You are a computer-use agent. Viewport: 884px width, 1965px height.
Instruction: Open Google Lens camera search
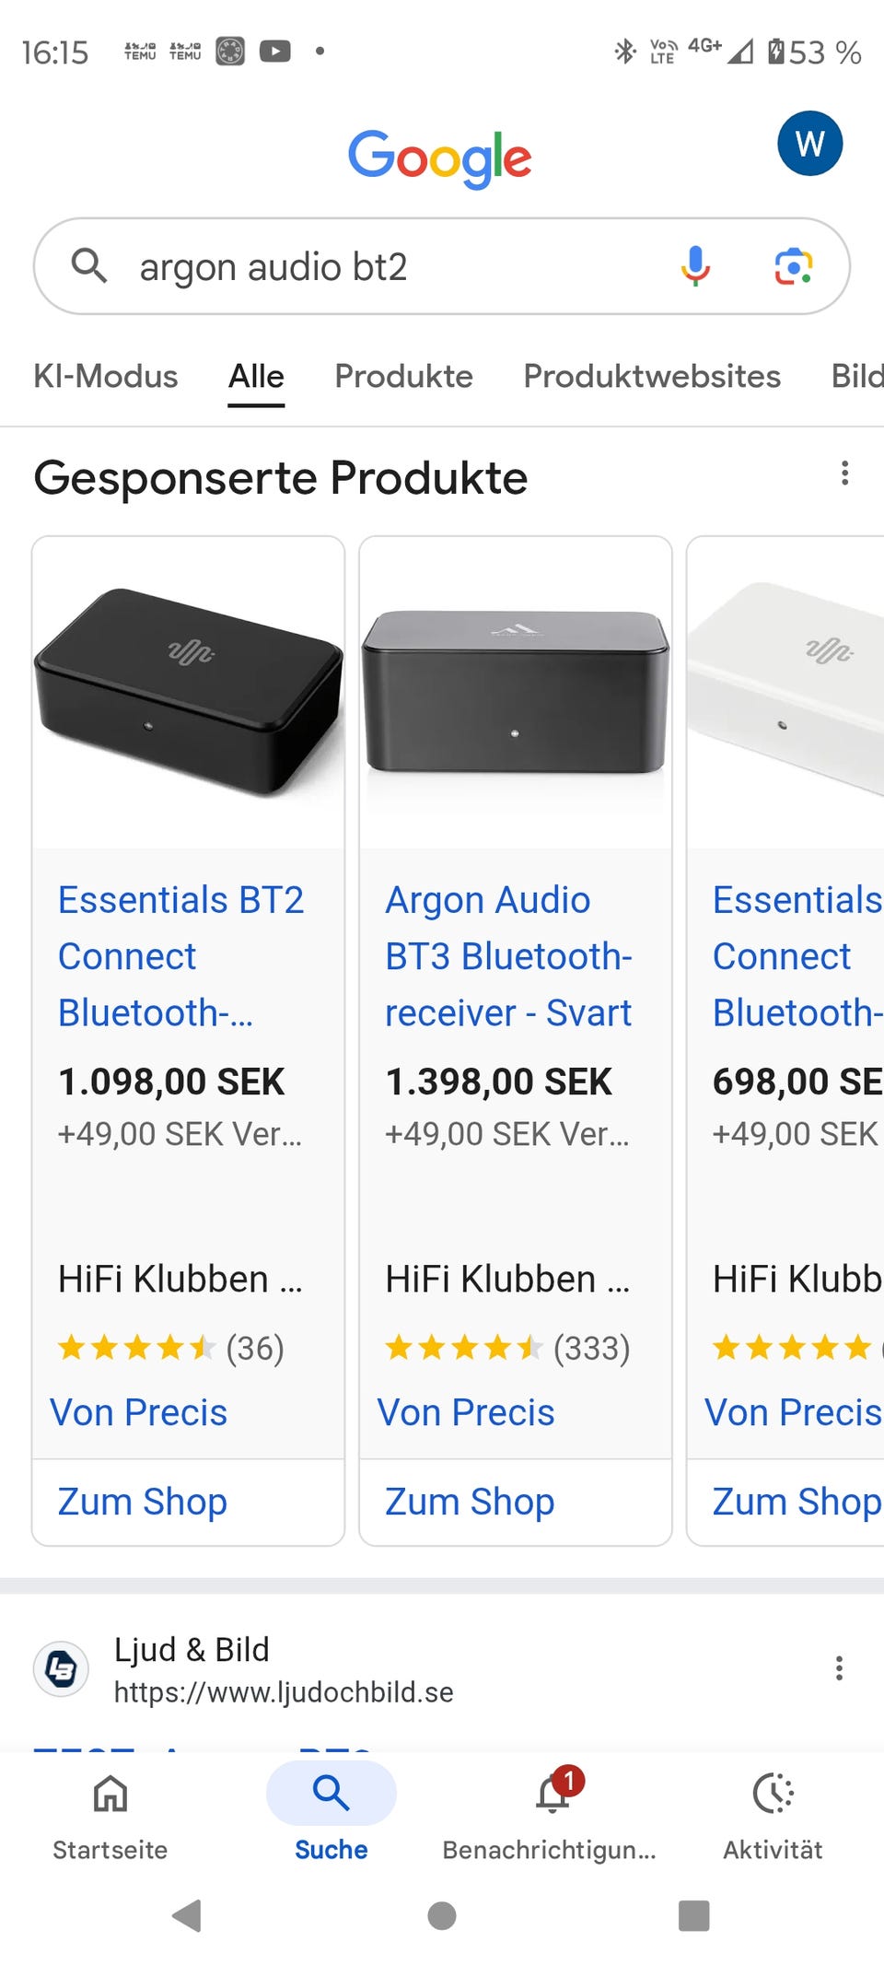[x=793, y=266]
